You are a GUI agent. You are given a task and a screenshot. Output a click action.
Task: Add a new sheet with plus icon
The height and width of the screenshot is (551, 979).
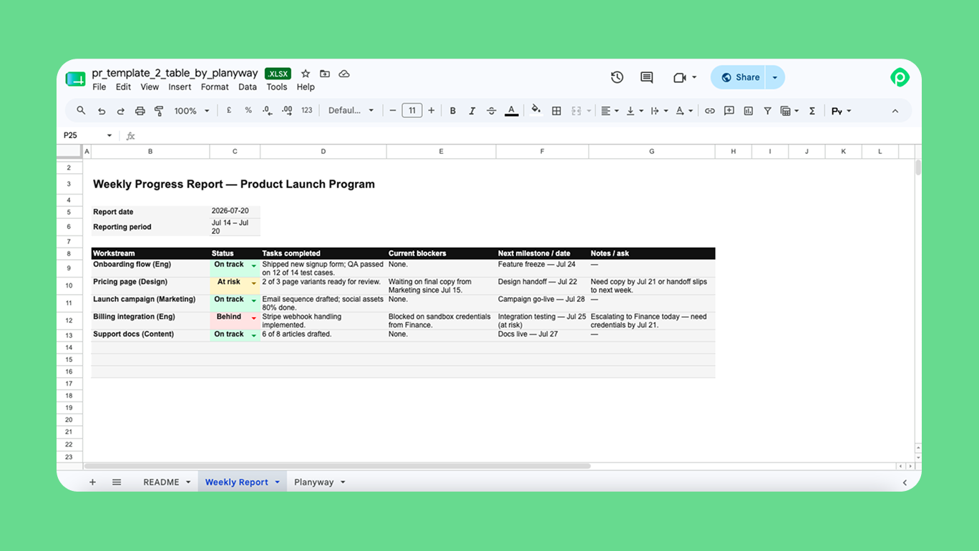tap(92, 482)
